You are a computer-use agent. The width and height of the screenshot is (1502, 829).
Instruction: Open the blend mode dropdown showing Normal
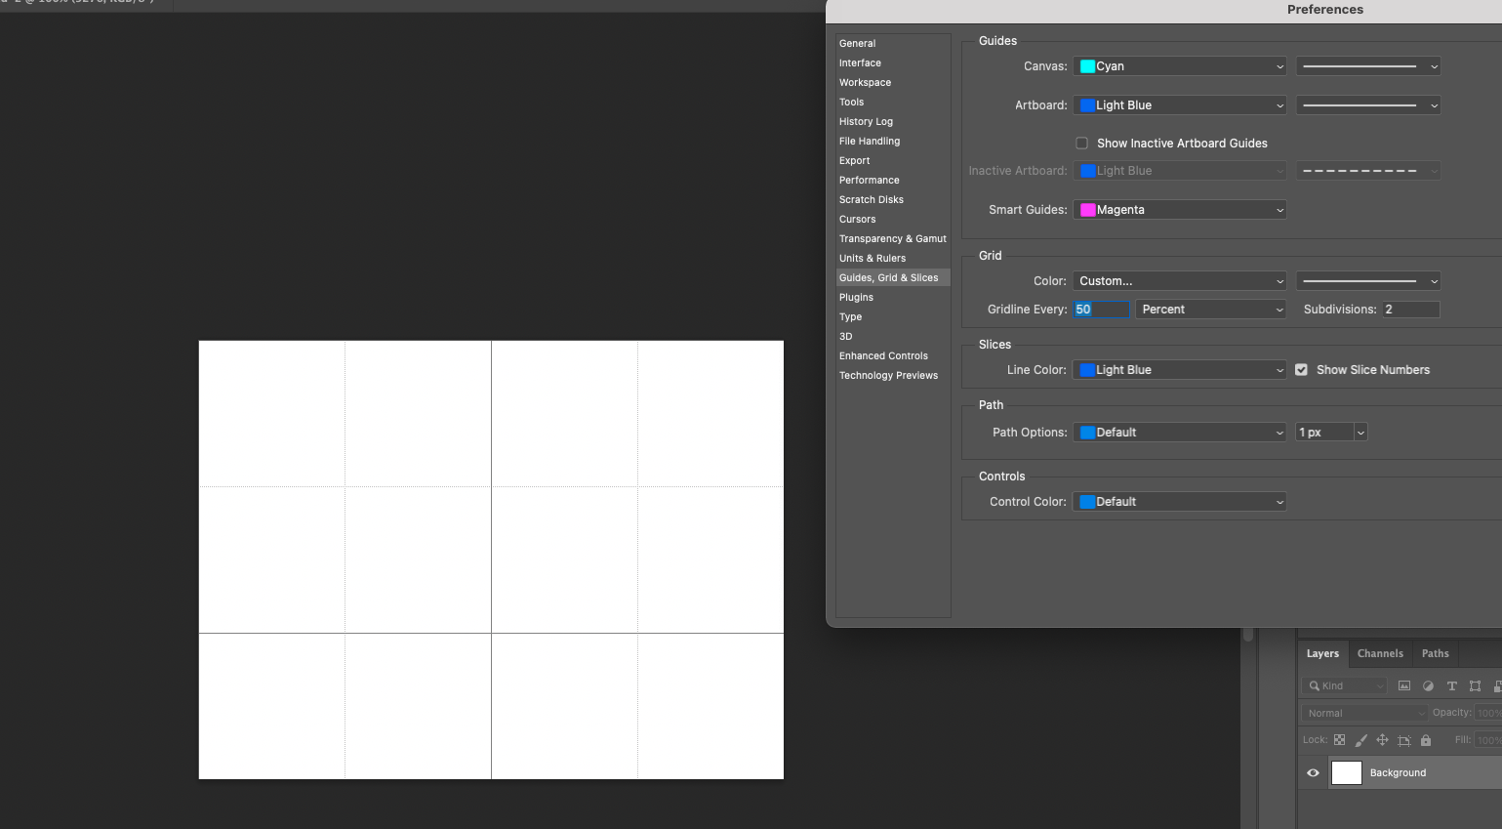coord(1363,712)
